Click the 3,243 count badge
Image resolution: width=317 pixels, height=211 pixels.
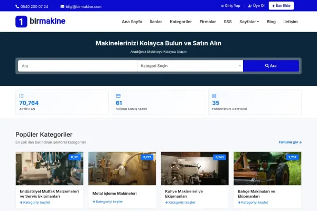pyautogui.click(x=220, y=157)
